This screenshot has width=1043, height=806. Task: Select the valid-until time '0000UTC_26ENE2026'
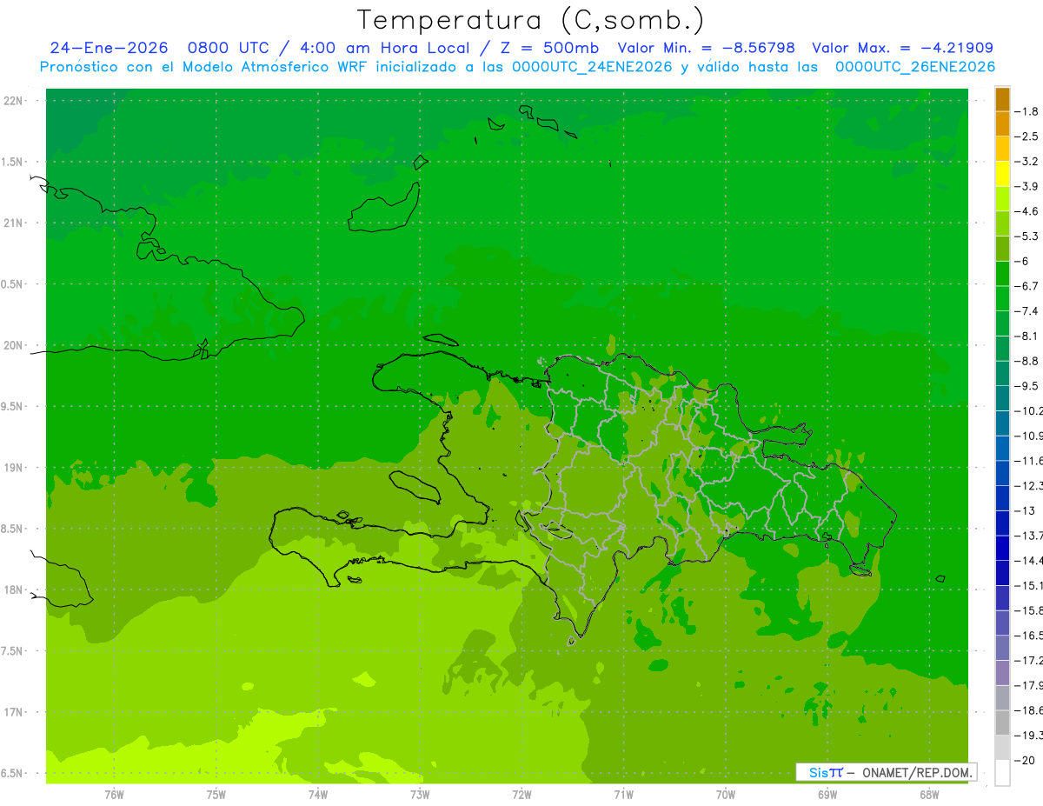coord(915,66)
